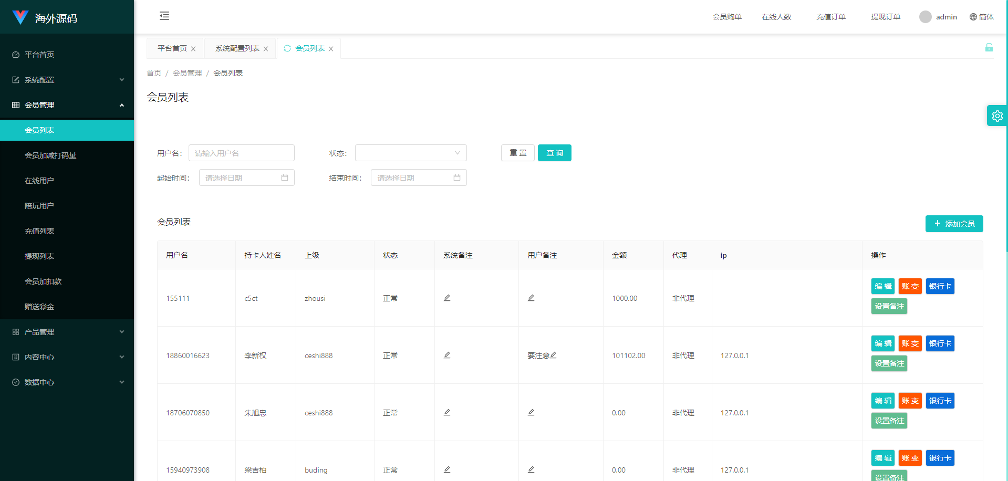
Task: Click the 用户名 input field
Action: point(241,153)
